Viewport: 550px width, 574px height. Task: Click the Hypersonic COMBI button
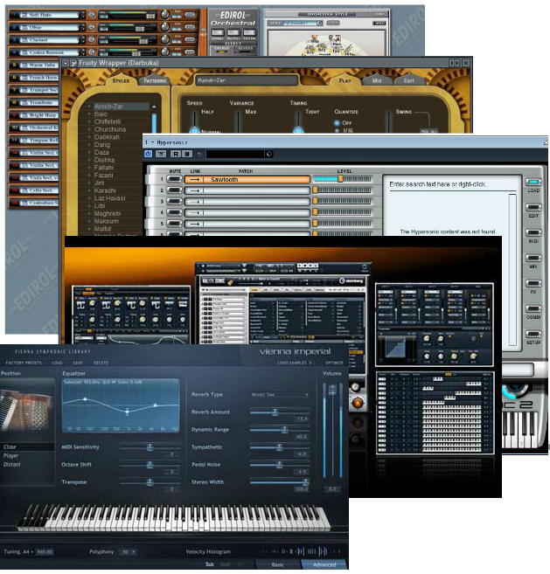tap(533, 308)
